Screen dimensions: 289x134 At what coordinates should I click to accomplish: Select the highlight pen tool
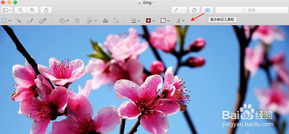point(177,10)
